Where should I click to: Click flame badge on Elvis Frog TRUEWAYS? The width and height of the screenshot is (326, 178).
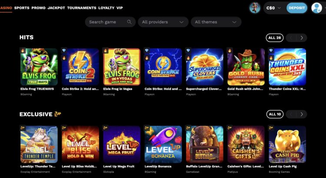(23, 50)
